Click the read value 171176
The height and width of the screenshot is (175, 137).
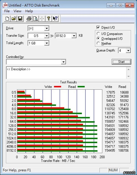(x=123, y=117)
